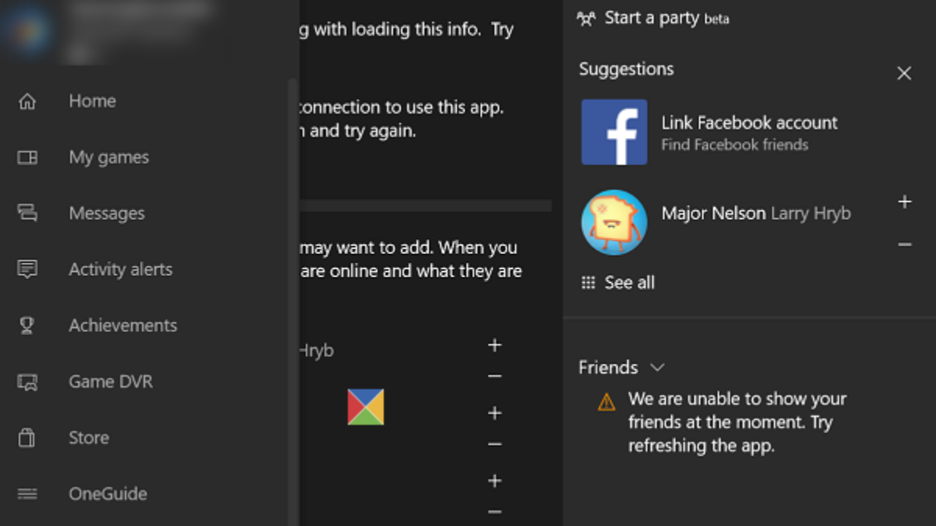Screen dimensions: 936x526
Task: Open the Home menu item
Action: [x=92, y=101]
